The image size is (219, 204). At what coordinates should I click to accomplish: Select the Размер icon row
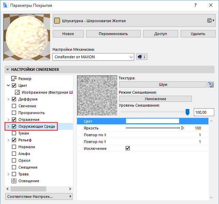click(x=14, y=79)
